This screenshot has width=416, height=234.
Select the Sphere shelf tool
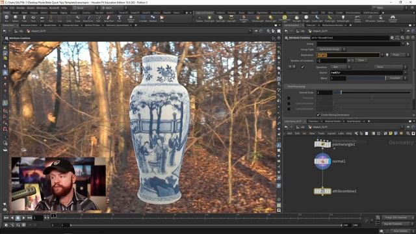pyautogui.click(x=16, y=18)
